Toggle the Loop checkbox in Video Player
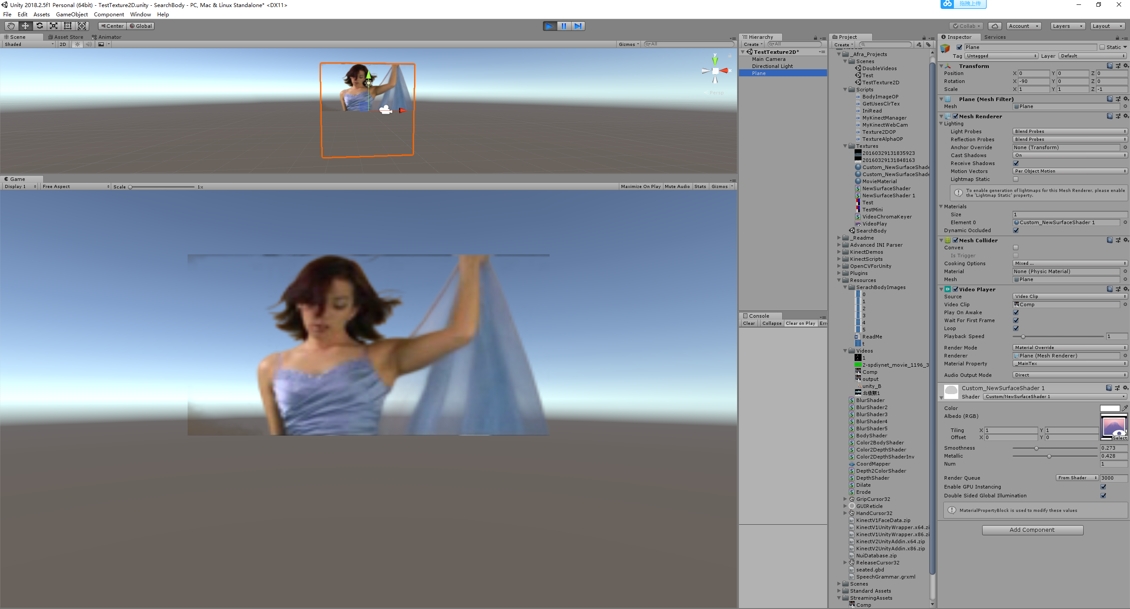1130x609 pixels. click(x=1016, y=328)
